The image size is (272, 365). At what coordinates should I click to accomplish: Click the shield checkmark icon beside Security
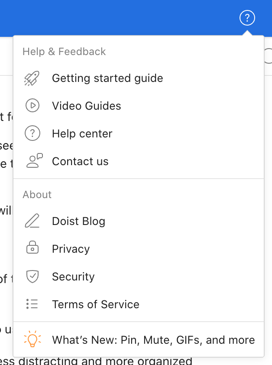click(x=32, y=277)
